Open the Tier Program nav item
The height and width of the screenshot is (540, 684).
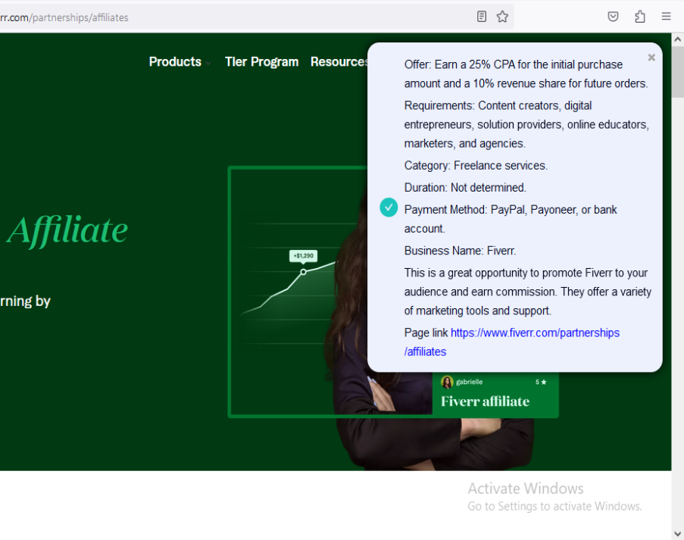click(262, 62)
